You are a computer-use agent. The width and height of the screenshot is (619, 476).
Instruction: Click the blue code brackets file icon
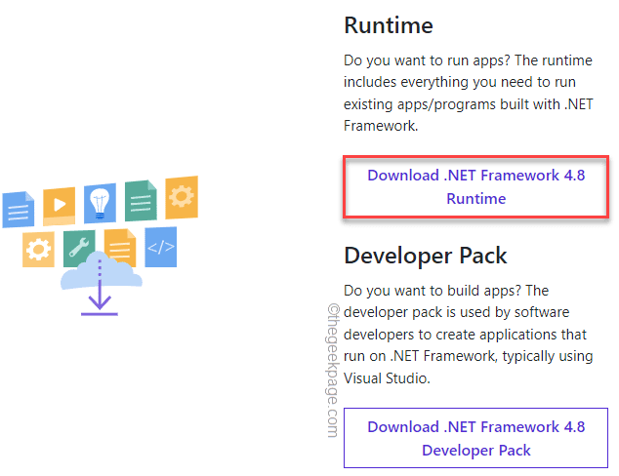click(161, 247)
